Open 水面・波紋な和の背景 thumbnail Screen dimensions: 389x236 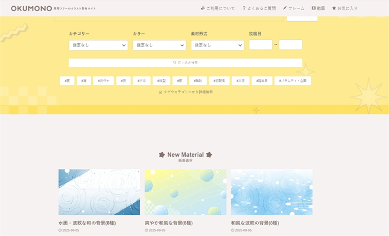coord(99,192)
